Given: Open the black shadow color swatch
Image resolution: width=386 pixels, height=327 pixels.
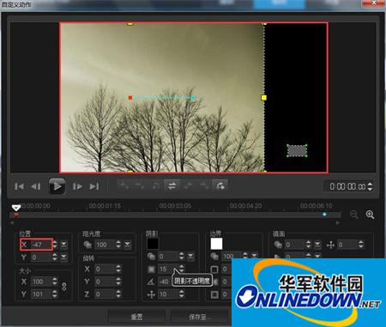Looking at the screenshot, I should 153,244.
